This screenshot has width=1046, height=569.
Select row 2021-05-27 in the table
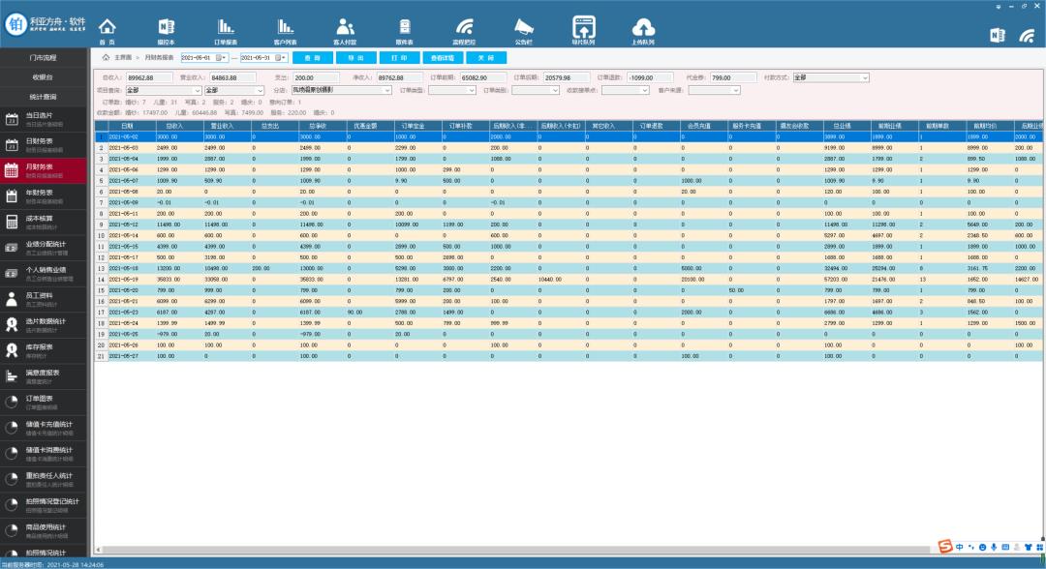(569, 356)
